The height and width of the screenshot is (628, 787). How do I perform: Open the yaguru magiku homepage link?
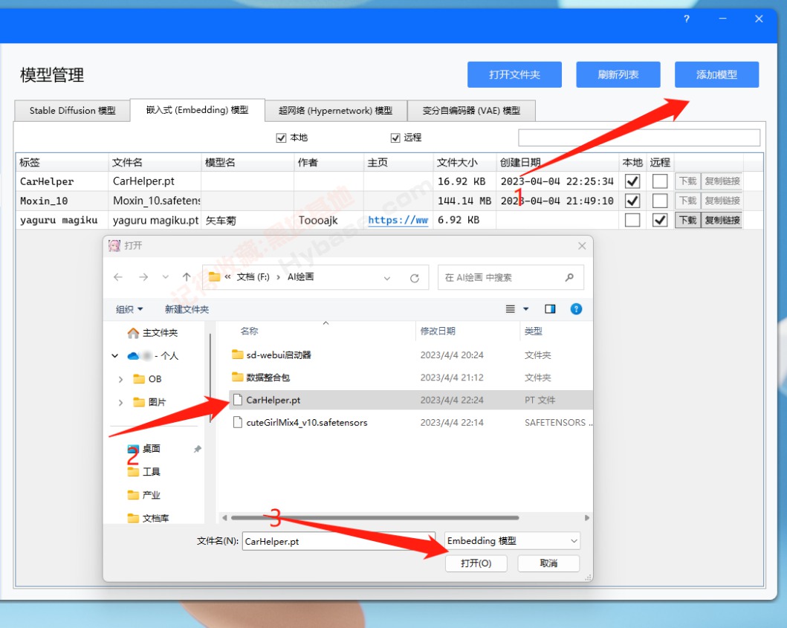pos(398,220)
